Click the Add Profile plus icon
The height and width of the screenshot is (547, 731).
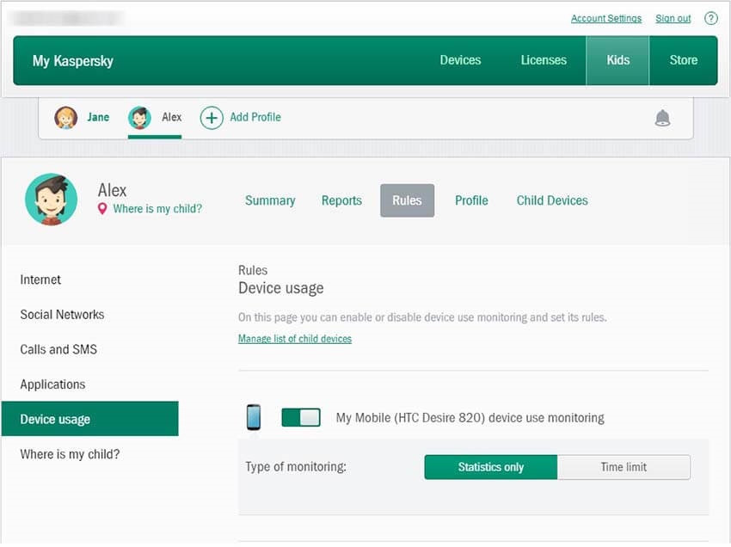click(212, 117)
